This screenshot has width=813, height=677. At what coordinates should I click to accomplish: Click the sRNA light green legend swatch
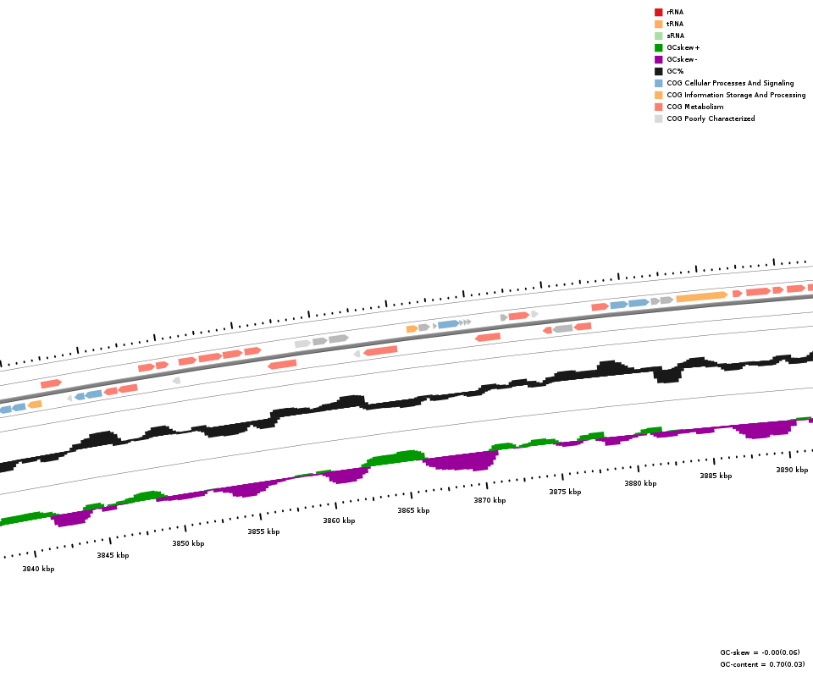click(659, 36)
